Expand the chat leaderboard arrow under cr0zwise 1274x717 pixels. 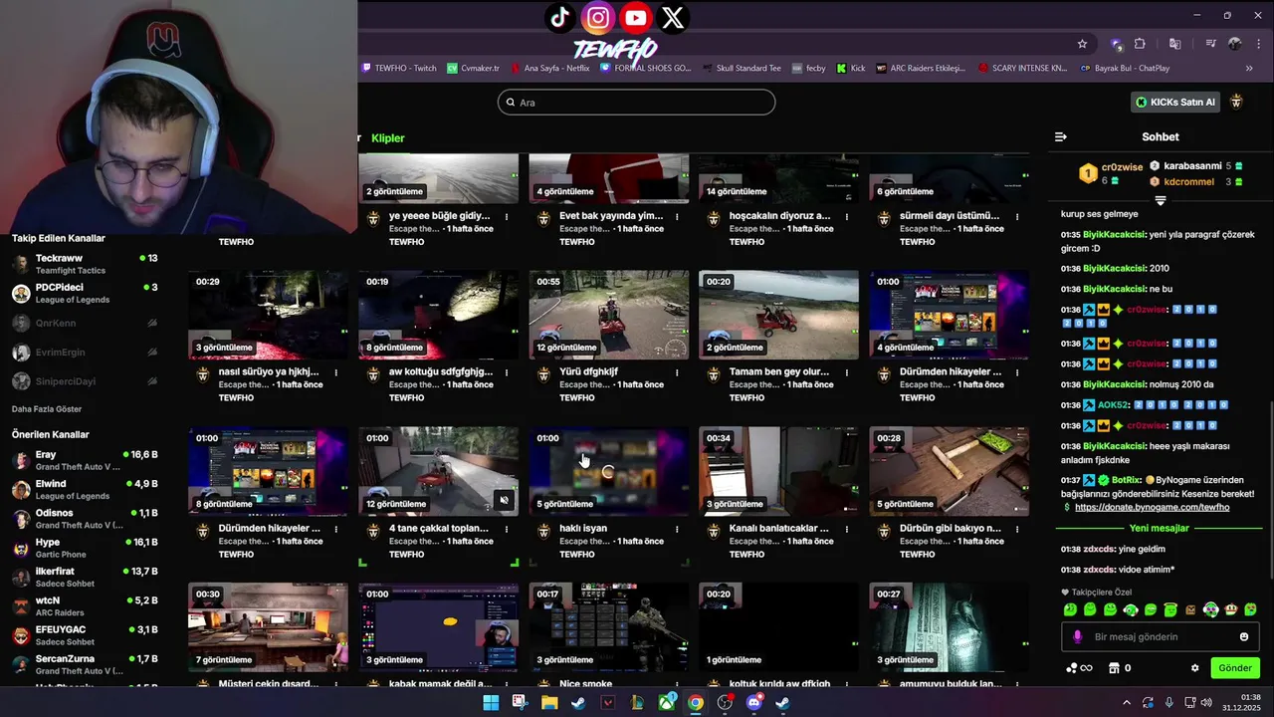coord(1161,200)
